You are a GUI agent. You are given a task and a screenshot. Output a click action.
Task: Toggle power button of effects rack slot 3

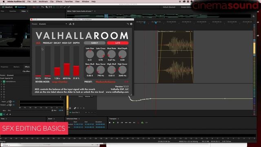tap(4, 87)
